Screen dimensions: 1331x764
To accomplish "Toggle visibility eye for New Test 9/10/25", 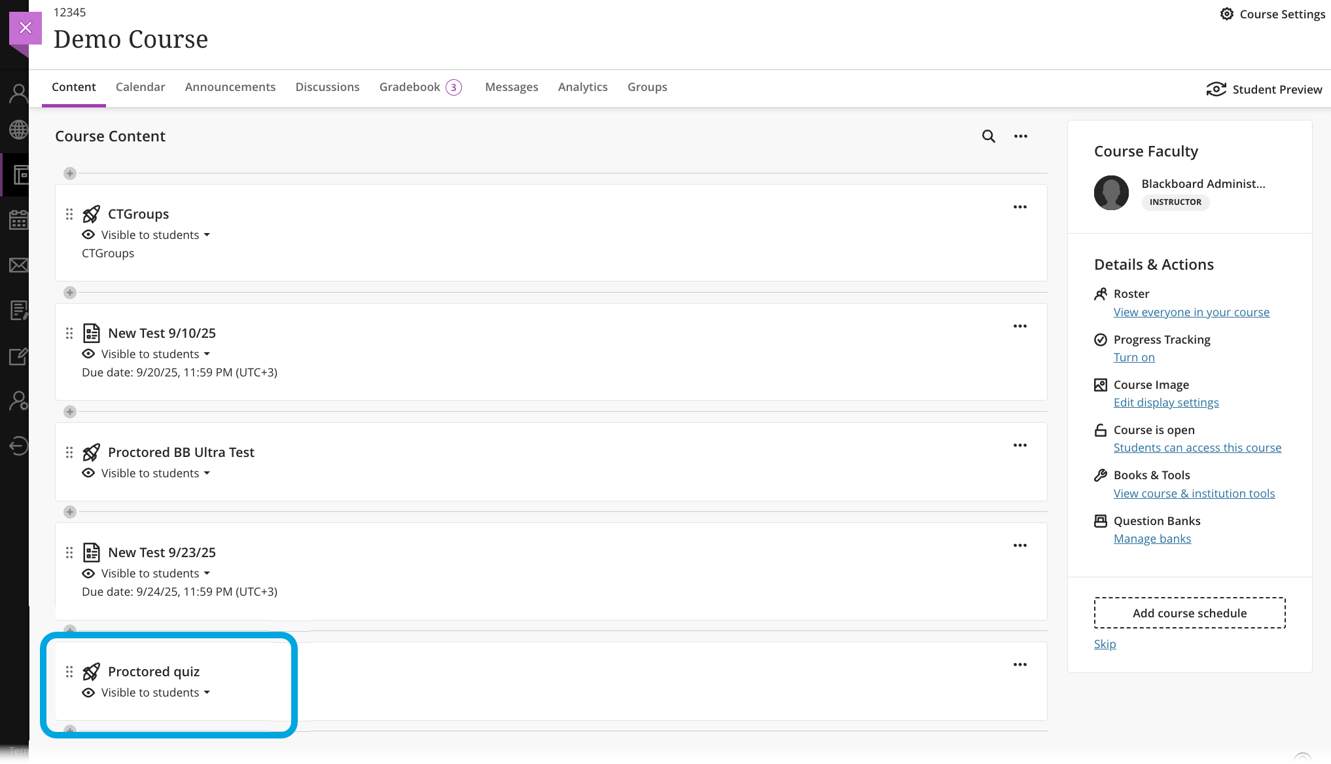I will click(88, 354).
